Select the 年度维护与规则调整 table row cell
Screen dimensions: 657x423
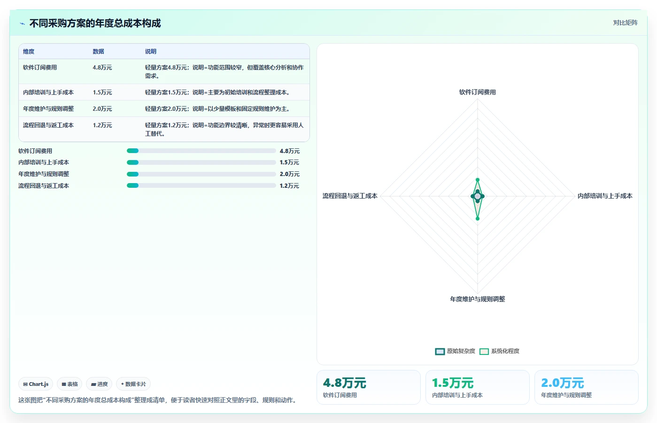(x=48, y=109)
